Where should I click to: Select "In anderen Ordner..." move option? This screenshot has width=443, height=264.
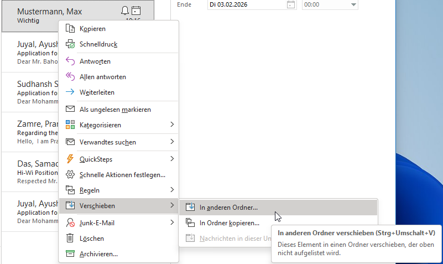click(x=228, y=208)
